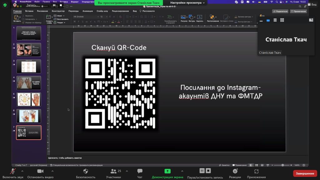Image resolution: width=320 pixels, height=180 pixels.
Task: Open the Анимация ribbon tab
Action: click(87, 11)
